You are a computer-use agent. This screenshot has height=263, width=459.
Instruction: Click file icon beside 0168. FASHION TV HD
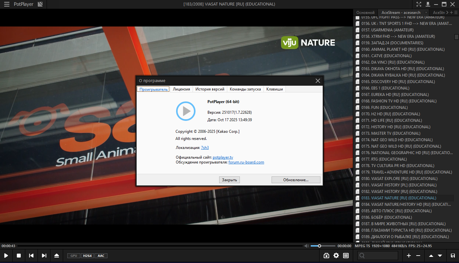click(358, 101)
